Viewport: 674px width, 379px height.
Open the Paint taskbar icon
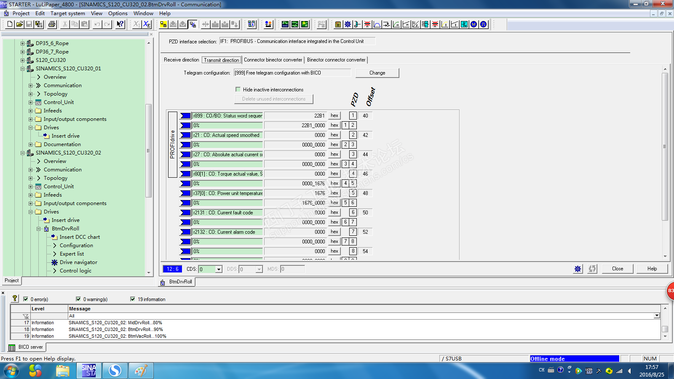click(141, 371)
